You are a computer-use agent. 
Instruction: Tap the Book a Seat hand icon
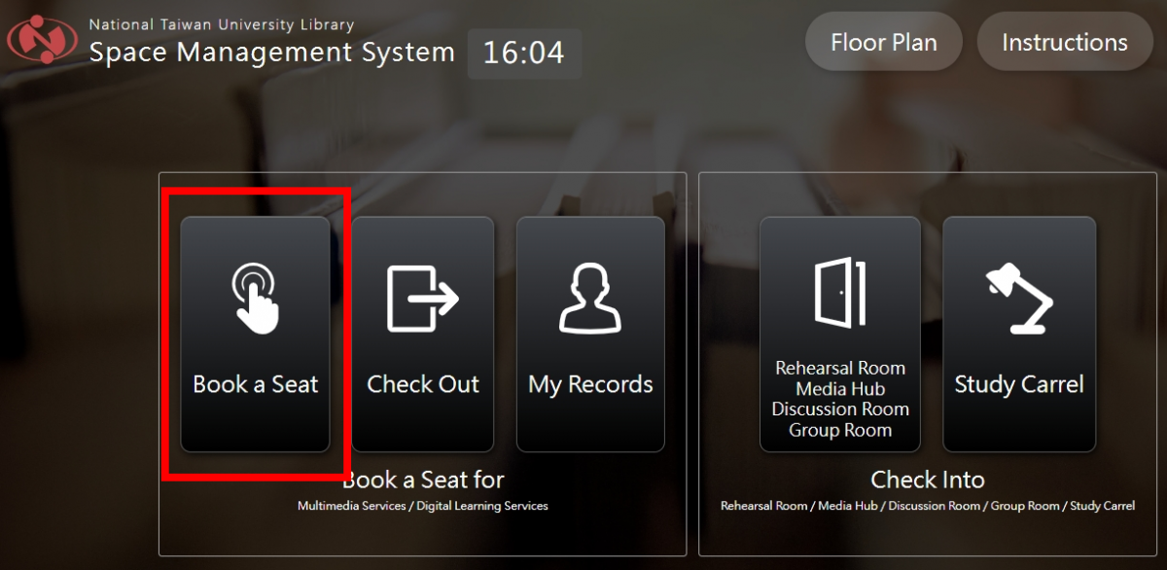256,299
